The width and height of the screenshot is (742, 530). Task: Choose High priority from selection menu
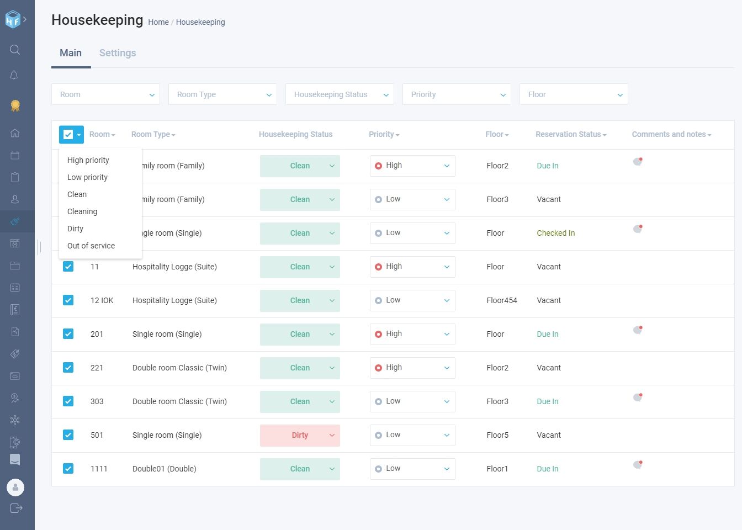tap(88, 160)
